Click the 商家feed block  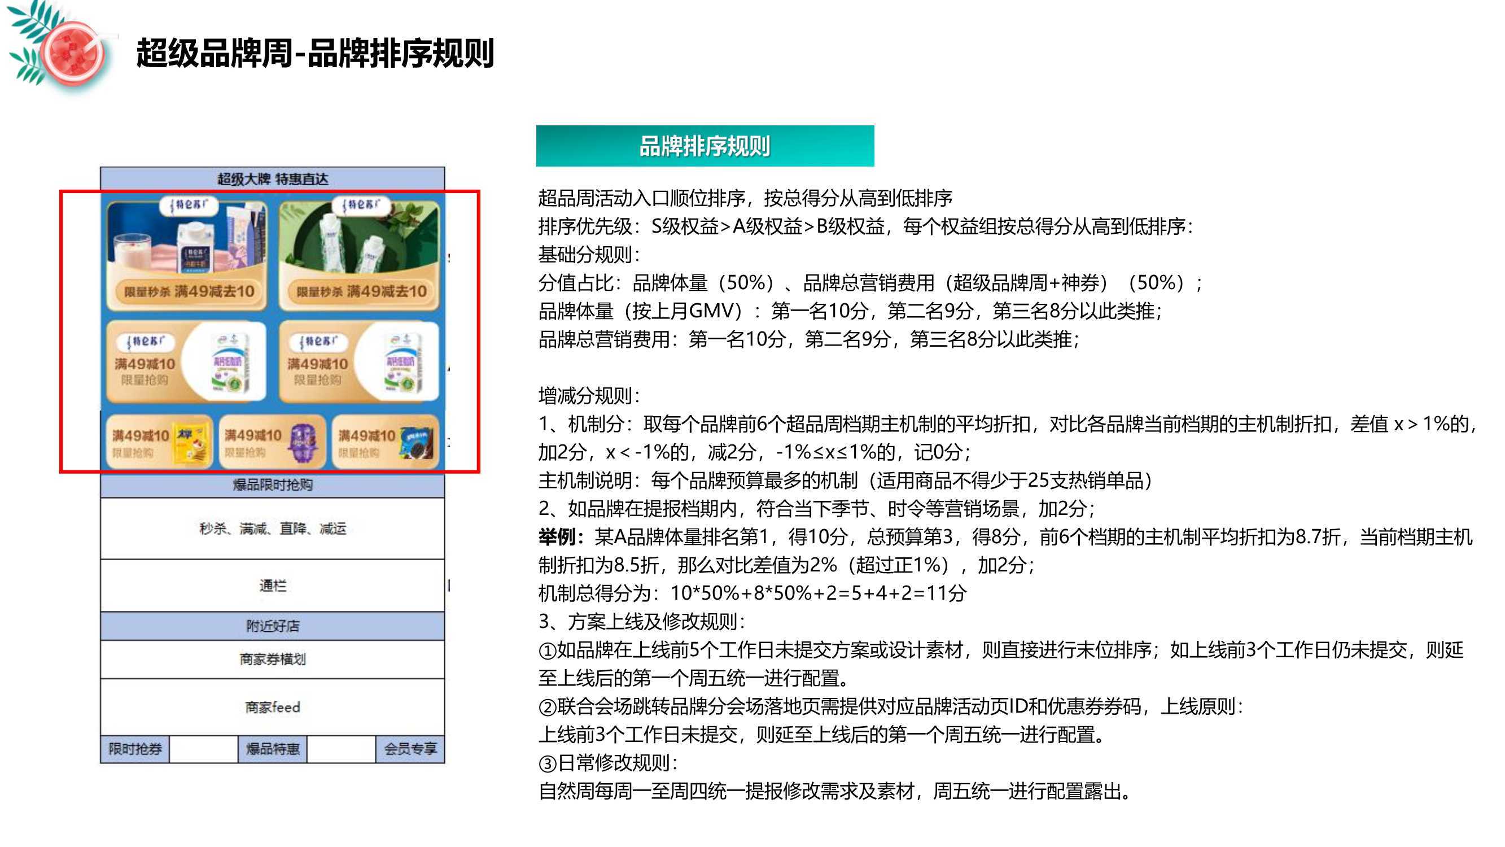[272, 707]
